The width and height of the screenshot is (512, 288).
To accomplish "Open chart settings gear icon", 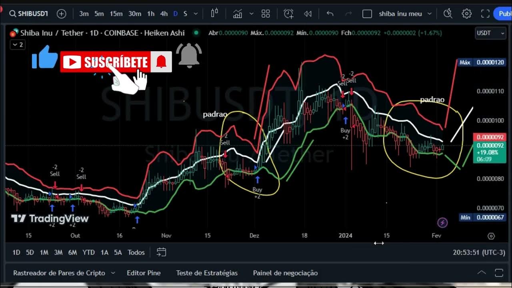I will (467, 14).
